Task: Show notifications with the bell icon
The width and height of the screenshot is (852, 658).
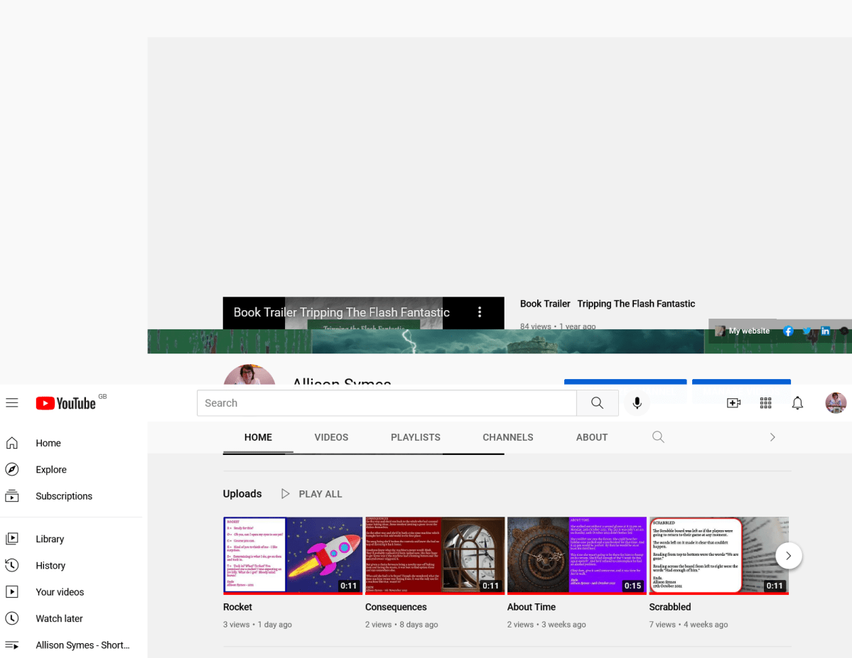Action: [x=797, y=403]
